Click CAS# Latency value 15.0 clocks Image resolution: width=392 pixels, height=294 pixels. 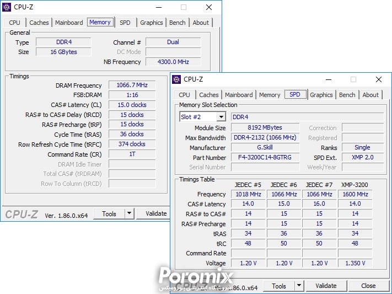[x=132, y=105]
